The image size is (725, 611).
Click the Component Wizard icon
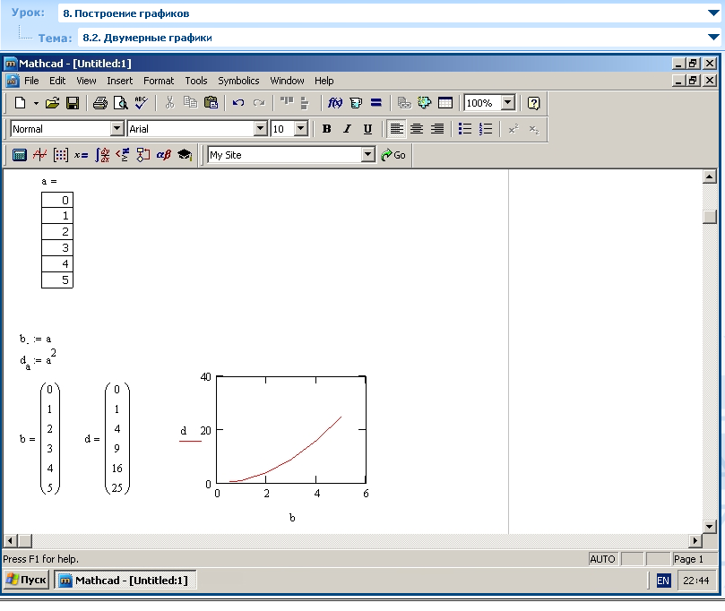(425, 103)
